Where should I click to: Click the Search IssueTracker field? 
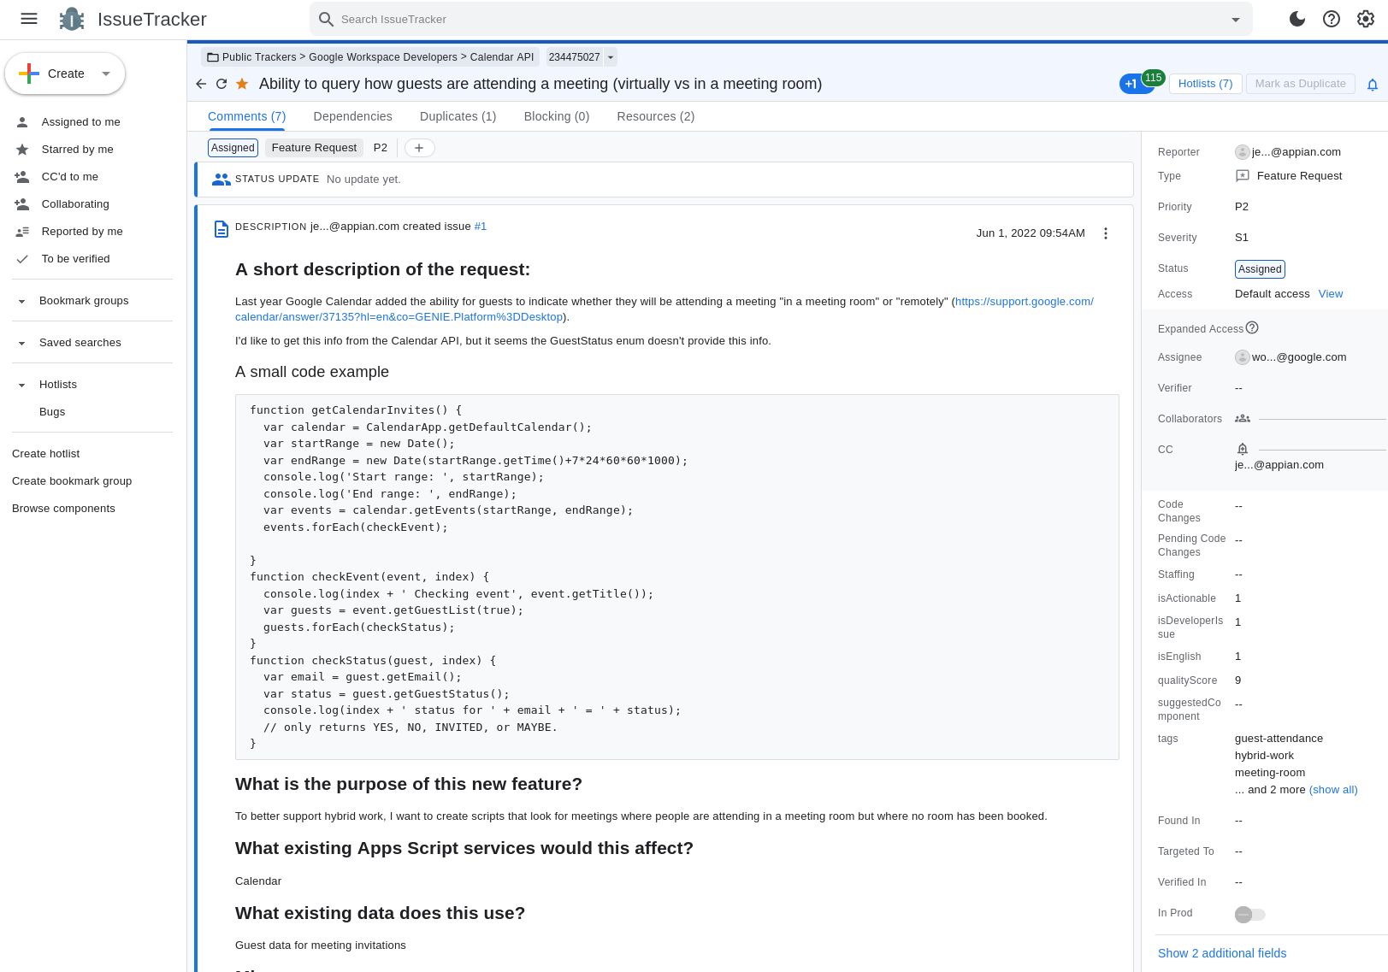[770, 19]
